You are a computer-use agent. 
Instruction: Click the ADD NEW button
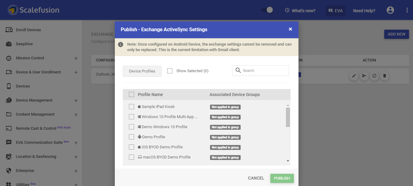coord(396,34)
